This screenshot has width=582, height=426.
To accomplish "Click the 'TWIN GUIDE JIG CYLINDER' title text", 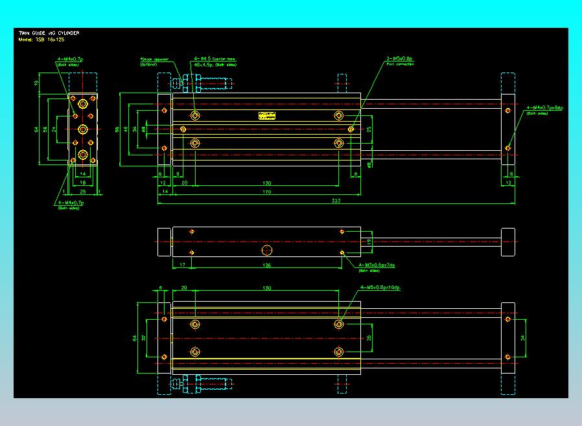I will [49, 33].
